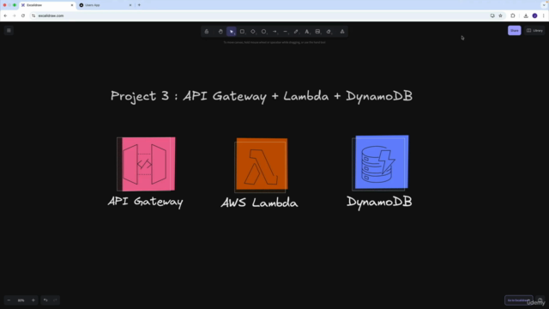The image size is (549, 309).
Task: Select the Rectangle shape tool
Action: pos(242,32)
